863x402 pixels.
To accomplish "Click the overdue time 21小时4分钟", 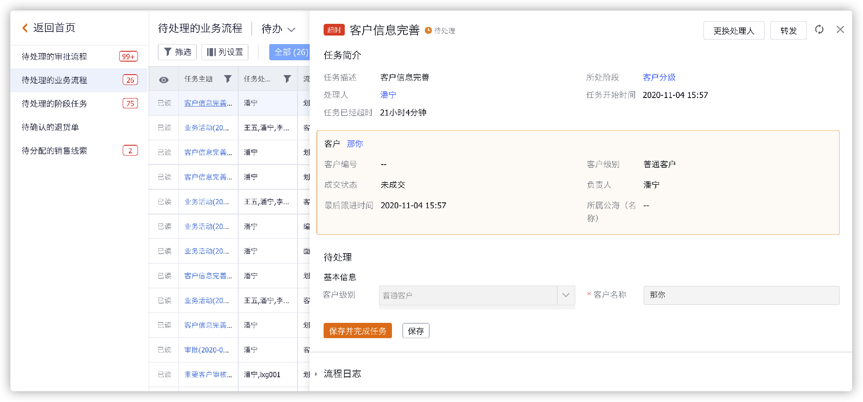I will tap(403, 112).
